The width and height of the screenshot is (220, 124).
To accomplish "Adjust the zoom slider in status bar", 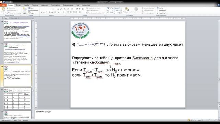I will pyautogui.click(x=209, y=120).
